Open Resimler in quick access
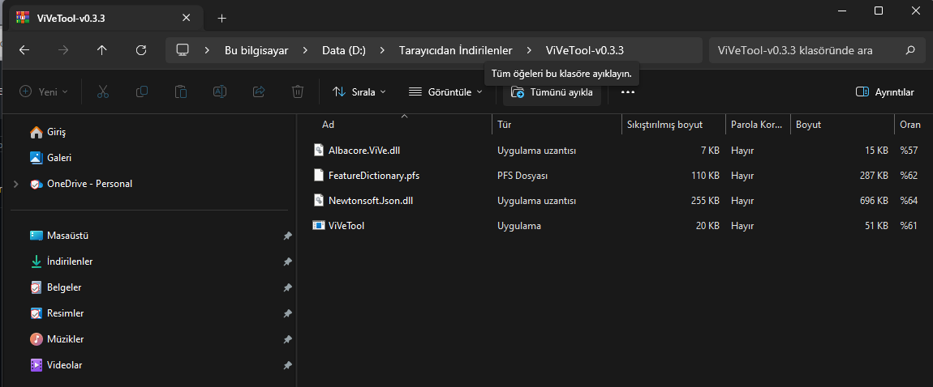 tap(66, 313)
